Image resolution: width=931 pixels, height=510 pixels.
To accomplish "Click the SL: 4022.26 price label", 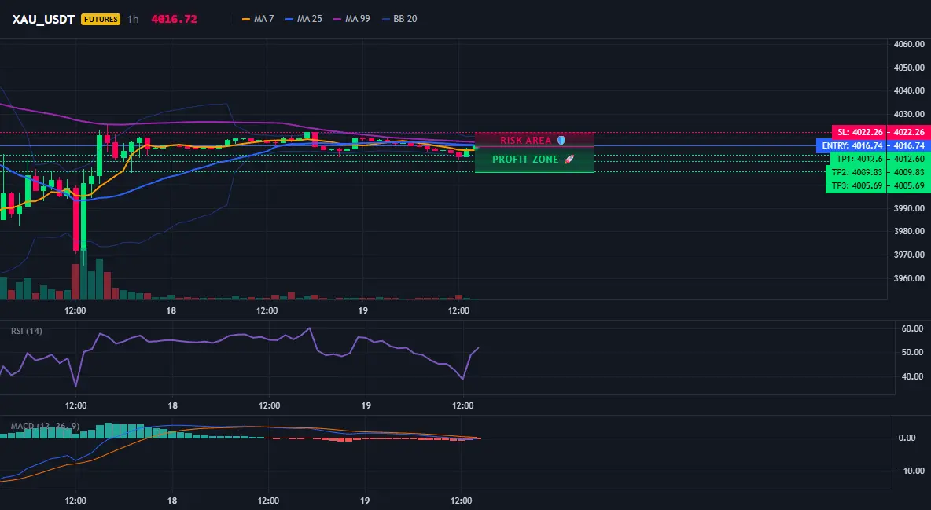I will point(859,132).
